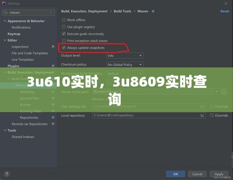Check Override for Local repository
Screen dimensions: 233x180
point(212,115)
